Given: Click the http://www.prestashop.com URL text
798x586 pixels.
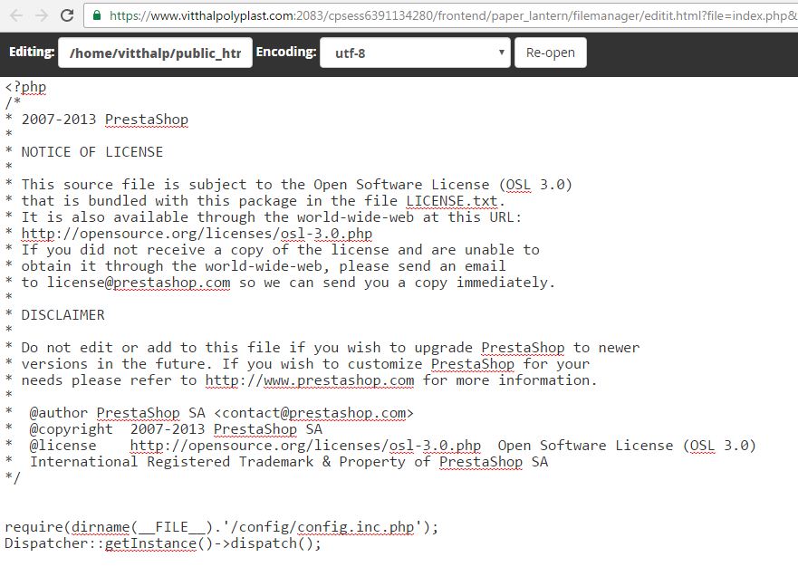Looking at the screenshot, I should click(x=310, y=380).
